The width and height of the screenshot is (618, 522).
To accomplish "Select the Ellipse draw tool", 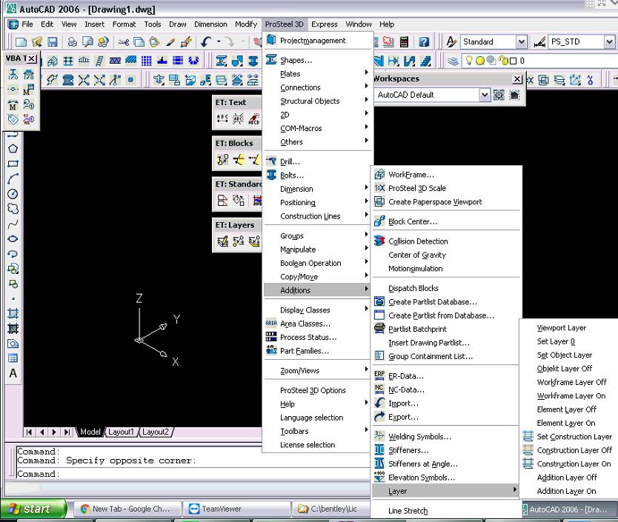I will pos(13,238).
